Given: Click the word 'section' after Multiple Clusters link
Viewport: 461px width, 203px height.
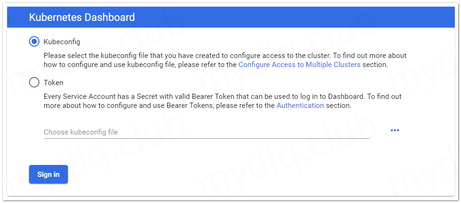Looking at the screenshot, I should [375, 65].
